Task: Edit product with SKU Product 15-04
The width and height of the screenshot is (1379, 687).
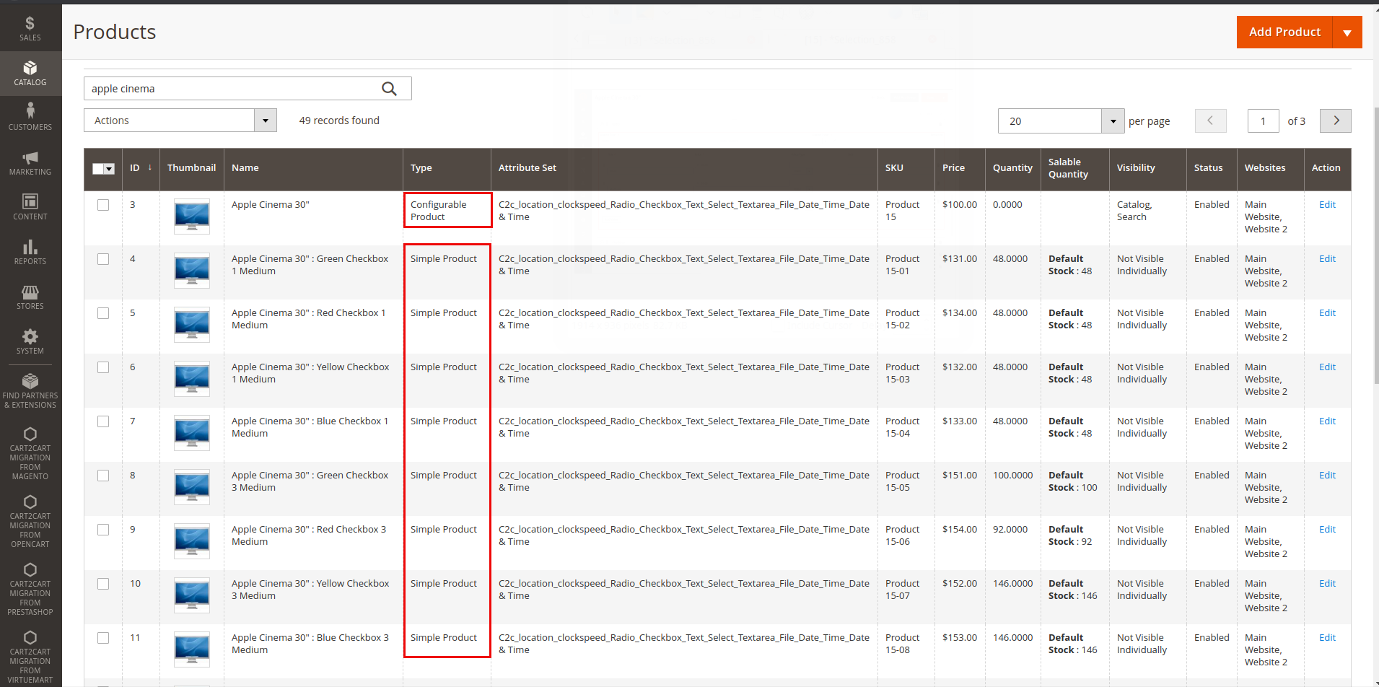Action: pos(1327,421)
